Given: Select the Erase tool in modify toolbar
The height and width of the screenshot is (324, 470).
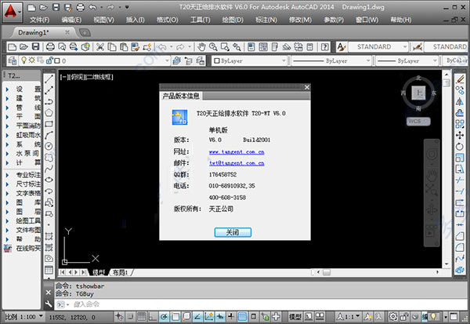Looking at the screenshot, I should tap(460, 79).
